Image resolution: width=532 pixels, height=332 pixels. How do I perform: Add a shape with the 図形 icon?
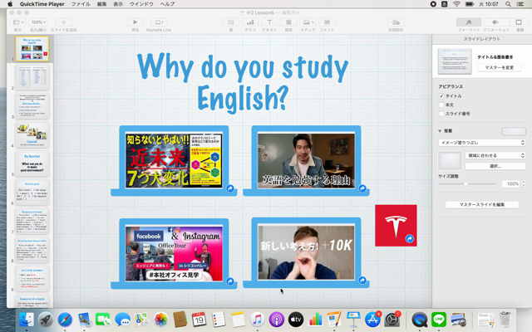point(288,22)
